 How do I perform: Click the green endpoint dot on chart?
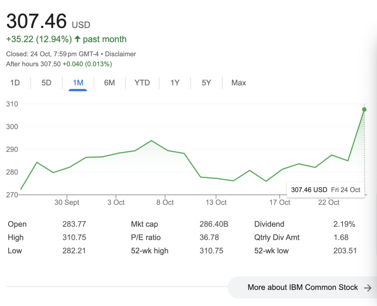364,109
